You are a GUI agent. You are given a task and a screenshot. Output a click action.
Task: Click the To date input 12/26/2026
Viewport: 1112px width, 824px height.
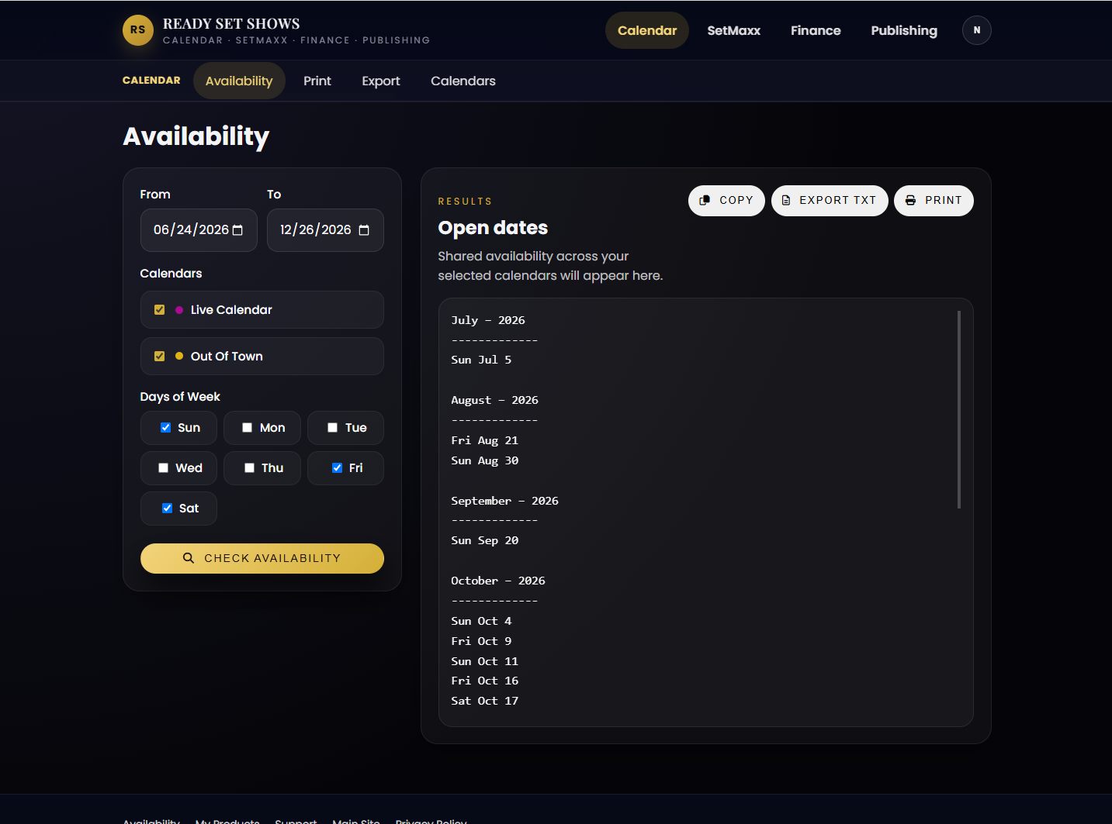[x=325, y=230]
